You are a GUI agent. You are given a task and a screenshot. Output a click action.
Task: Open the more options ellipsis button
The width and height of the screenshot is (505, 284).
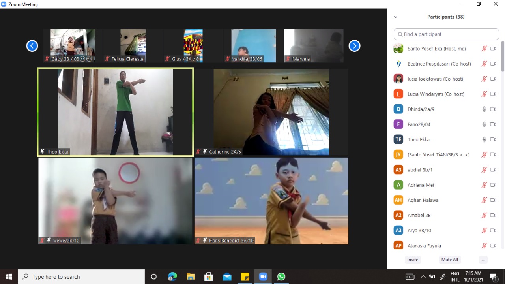483,260
